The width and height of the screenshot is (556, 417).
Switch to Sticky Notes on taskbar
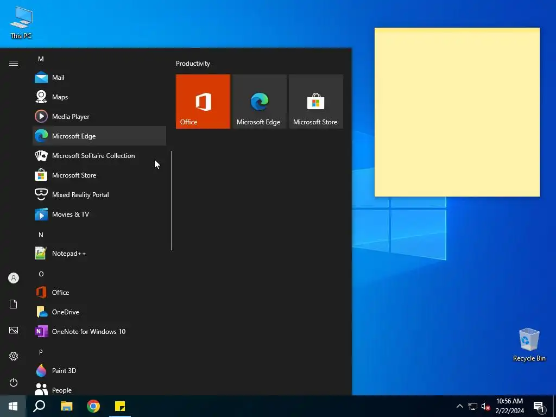click(x=120, y=406)
